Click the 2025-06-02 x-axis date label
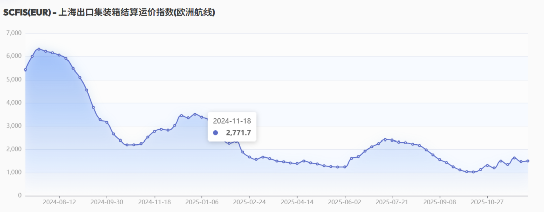 tap(345, 202)
